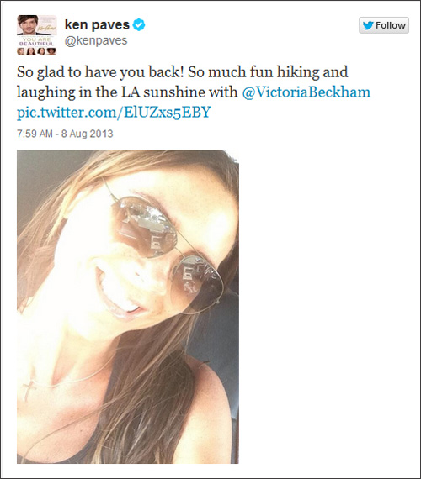
Task: Click the 'laughing in the LA sunshine with' text
Action: tap(127, 92)
